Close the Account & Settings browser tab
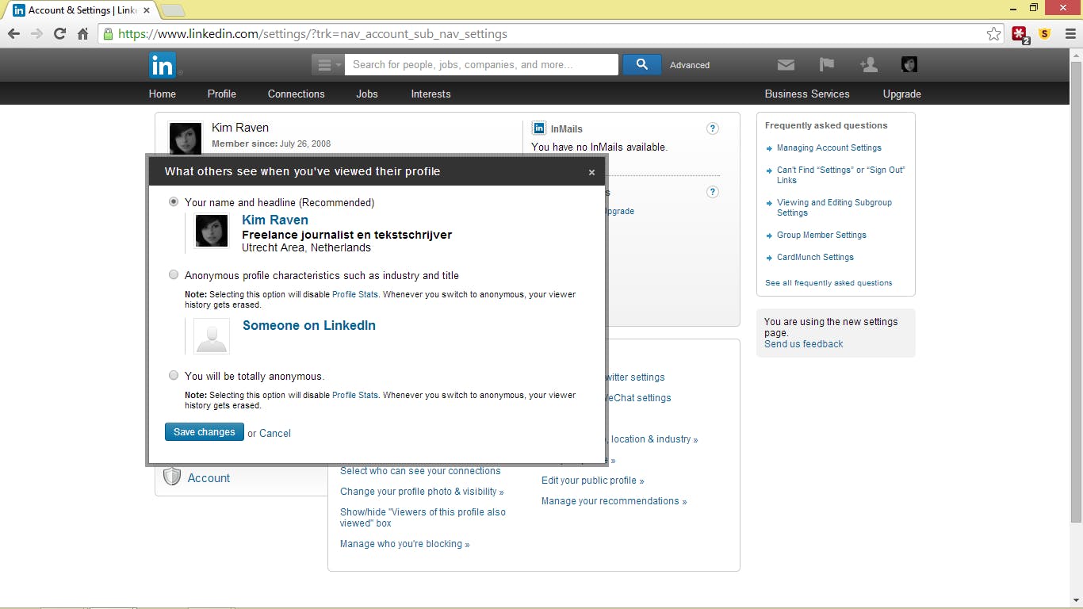This screenshot has width=1083, height=609. coord(147,10)
